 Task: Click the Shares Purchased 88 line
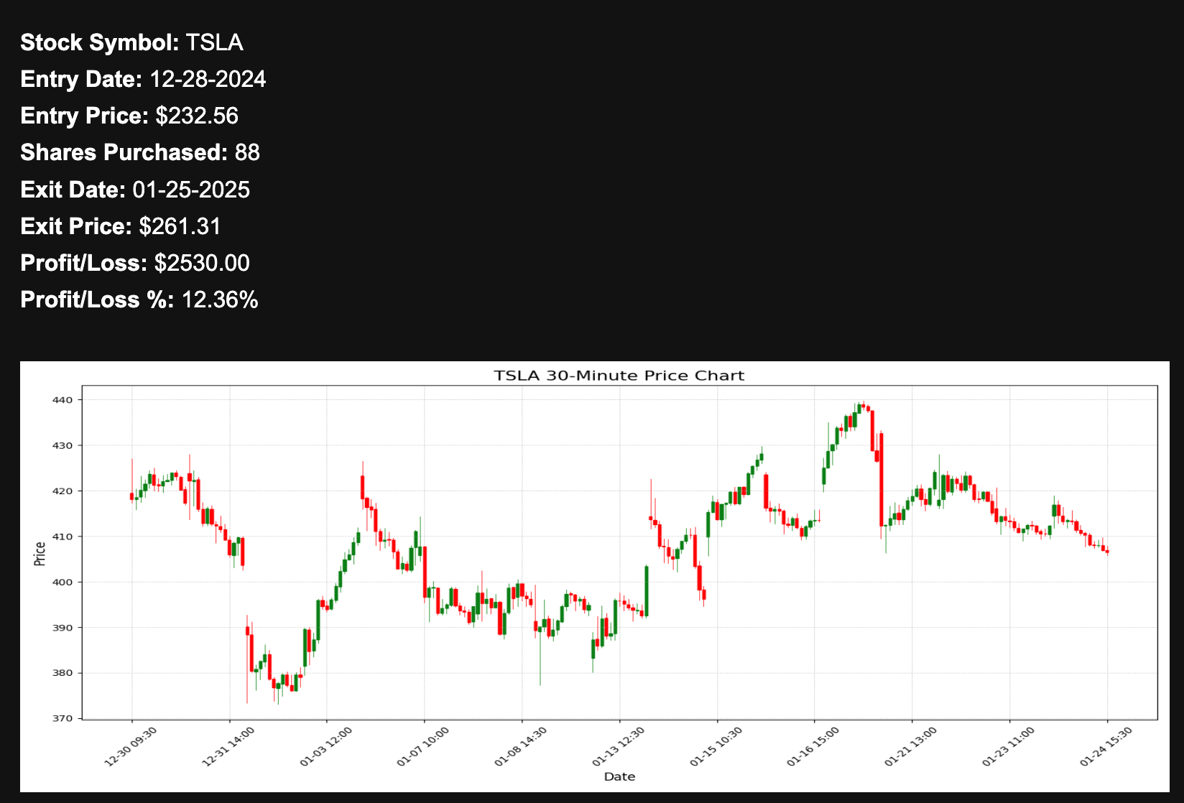[x=140, y=152]
